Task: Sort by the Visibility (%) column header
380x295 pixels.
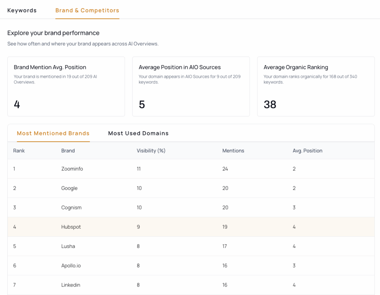Action: point(151,150)
